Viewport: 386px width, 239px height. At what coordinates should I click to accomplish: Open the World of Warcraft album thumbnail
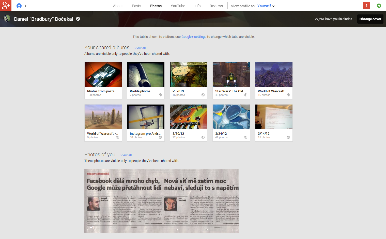pyautogui.click(x=274, y=74)
